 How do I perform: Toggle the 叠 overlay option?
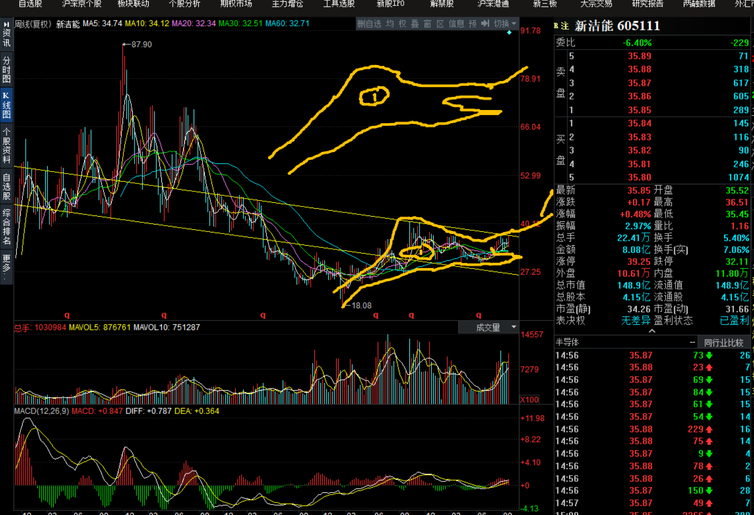415,24
